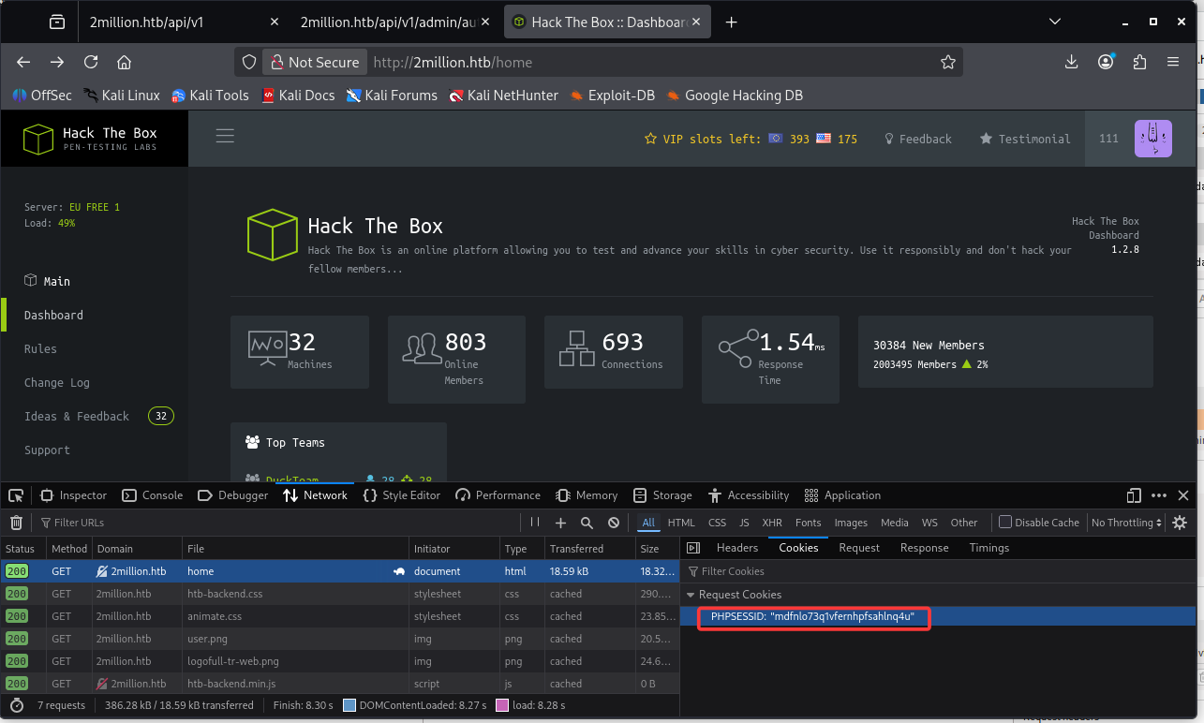Open the No Throttling dropdown

point(1126,523)
